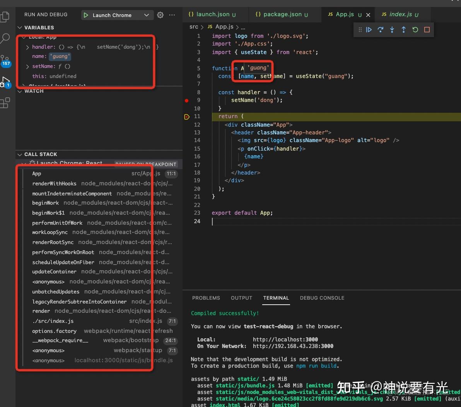Select the unbatchedUpdates stack frame
Screen dimensions: 461x407
coord(99,292)
